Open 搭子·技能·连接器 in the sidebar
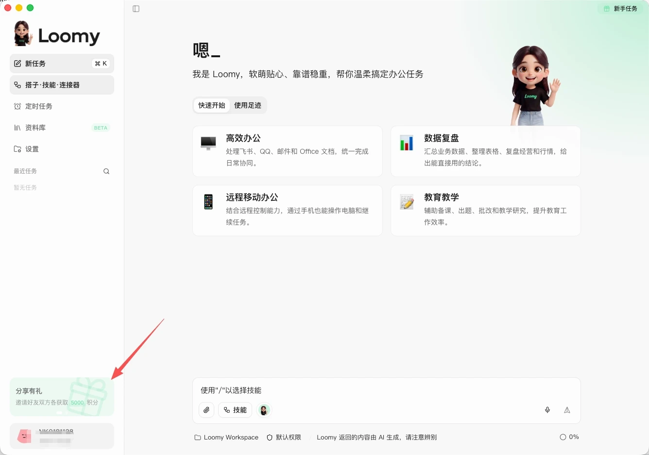Screen dimensions: 649x455 pyautogui.click(x=62, y=85)
